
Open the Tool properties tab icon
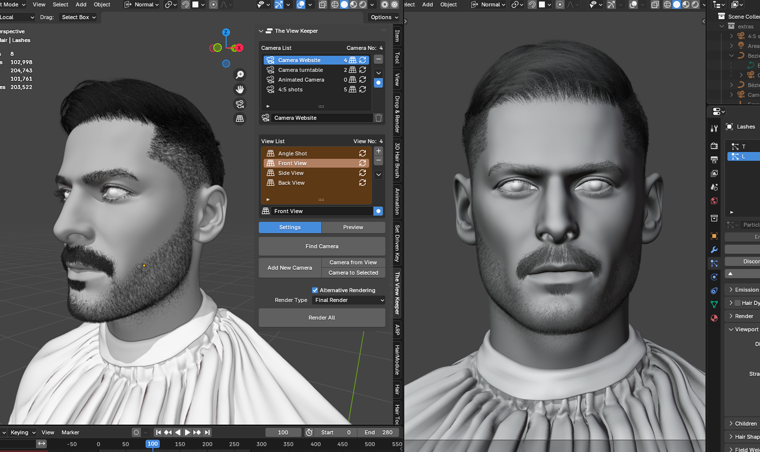point(714,129)
